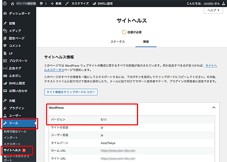This screenshot has height=162, width=227.
Task: Switch to 情報 tab
Action: coord(146,42)
